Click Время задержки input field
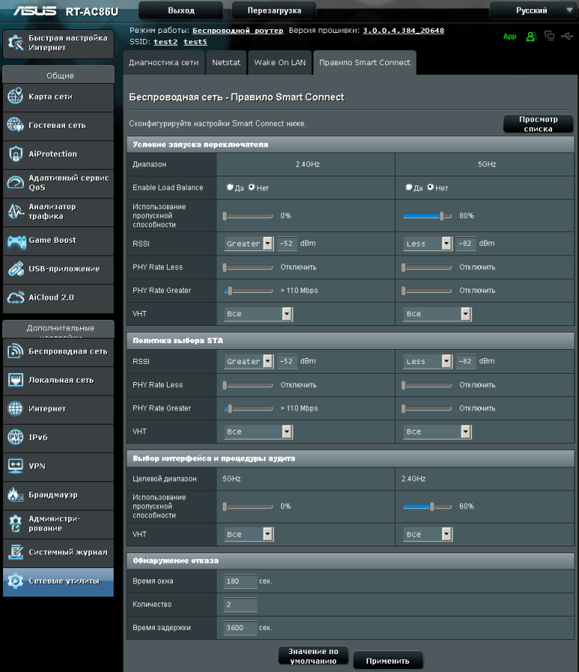Screen dimensions: 579x672 coord(241,627)
